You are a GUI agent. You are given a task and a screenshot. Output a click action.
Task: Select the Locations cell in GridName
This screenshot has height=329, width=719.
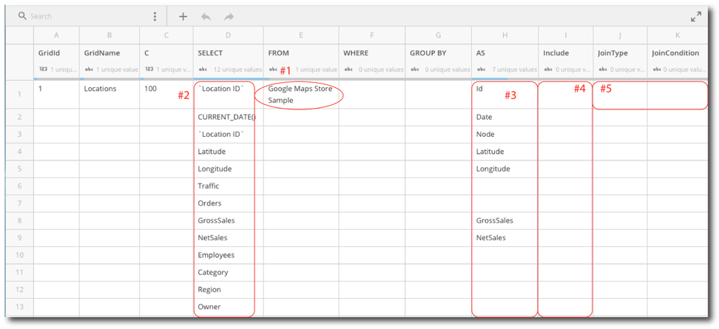[109, 94]
